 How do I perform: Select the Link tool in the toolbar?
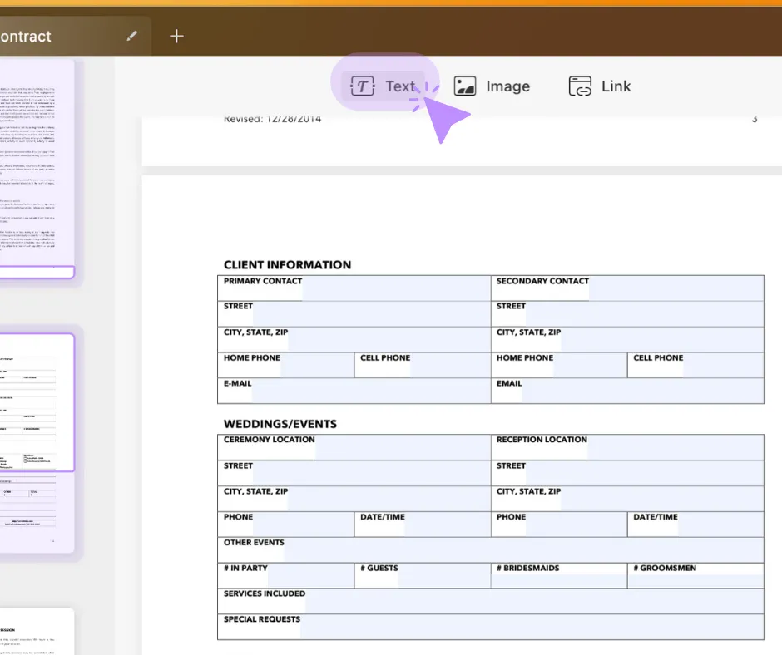coord(601,86)
